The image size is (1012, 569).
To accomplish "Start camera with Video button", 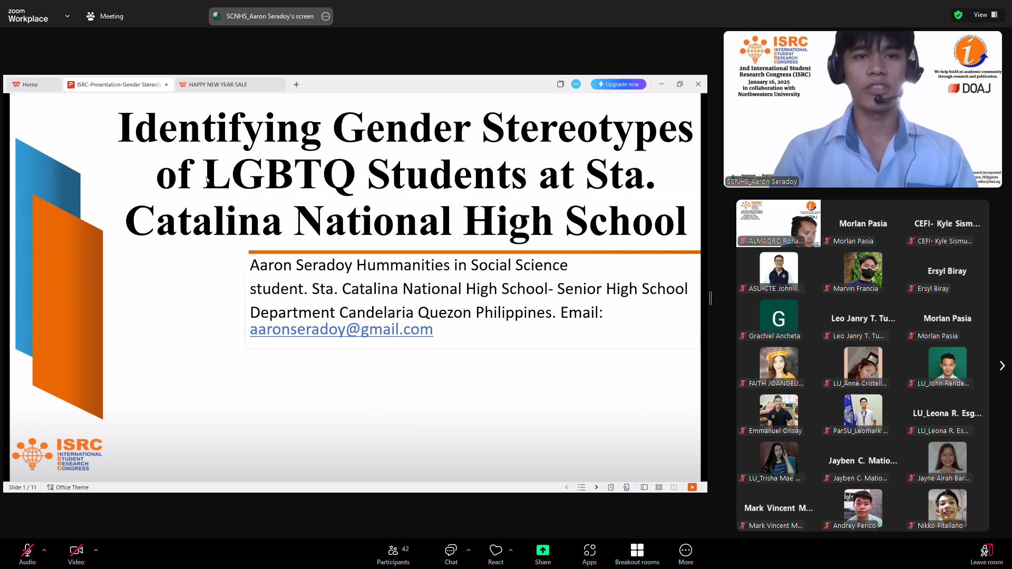I will (x=76, y=554).
